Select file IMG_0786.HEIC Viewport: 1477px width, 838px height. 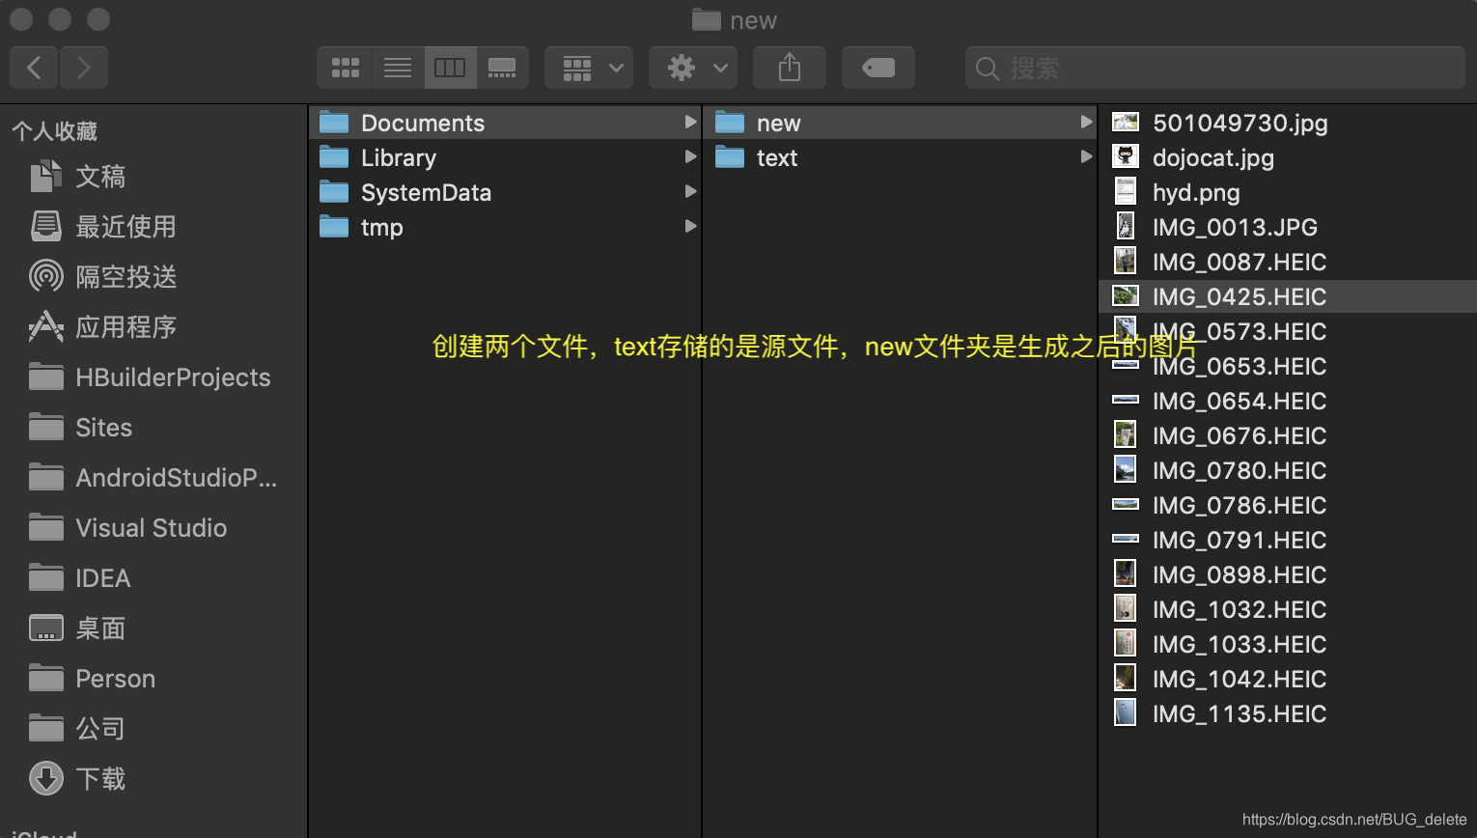(x=1288, y=505)
